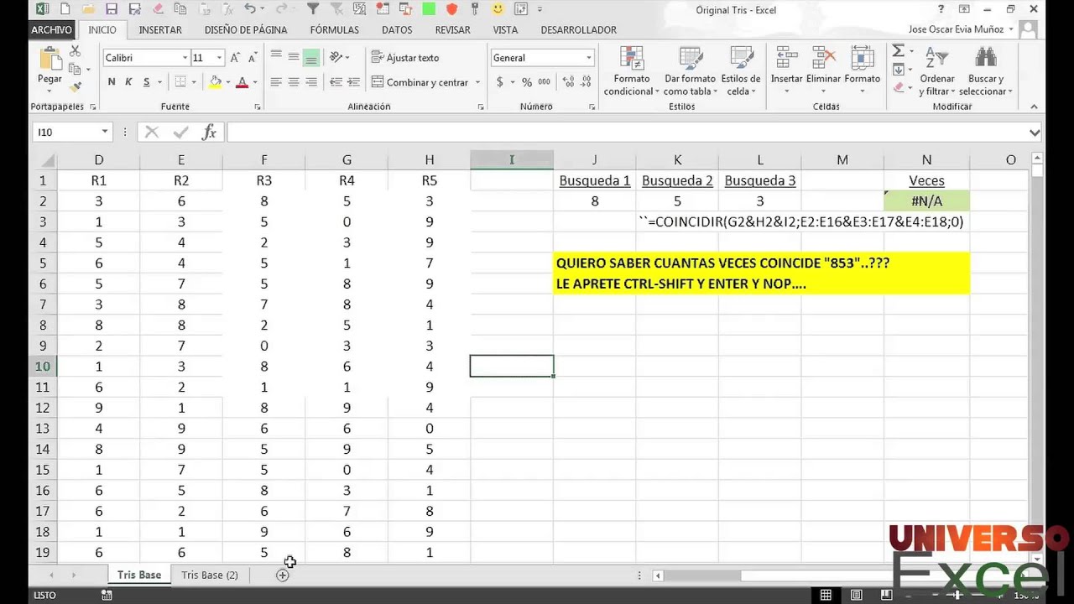Click the fill color bucket swatch
Screen dimensions: 1074x604
click(216, 82)
